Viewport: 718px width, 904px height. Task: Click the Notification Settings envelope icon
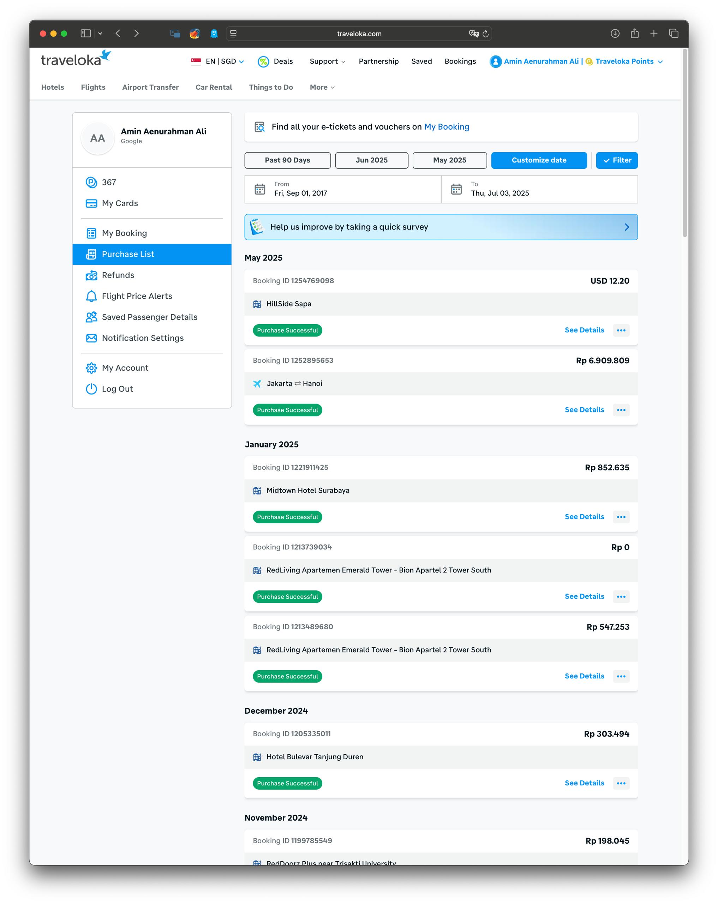pyautogui.click(x=91, y=338)
